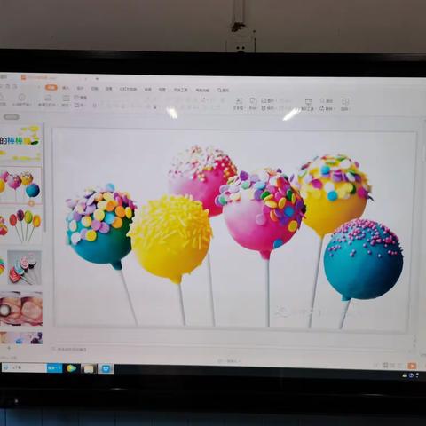Click the add slide plus below thumbnails
This screenshot has height=426, width=426.
(x=9, y=348)
